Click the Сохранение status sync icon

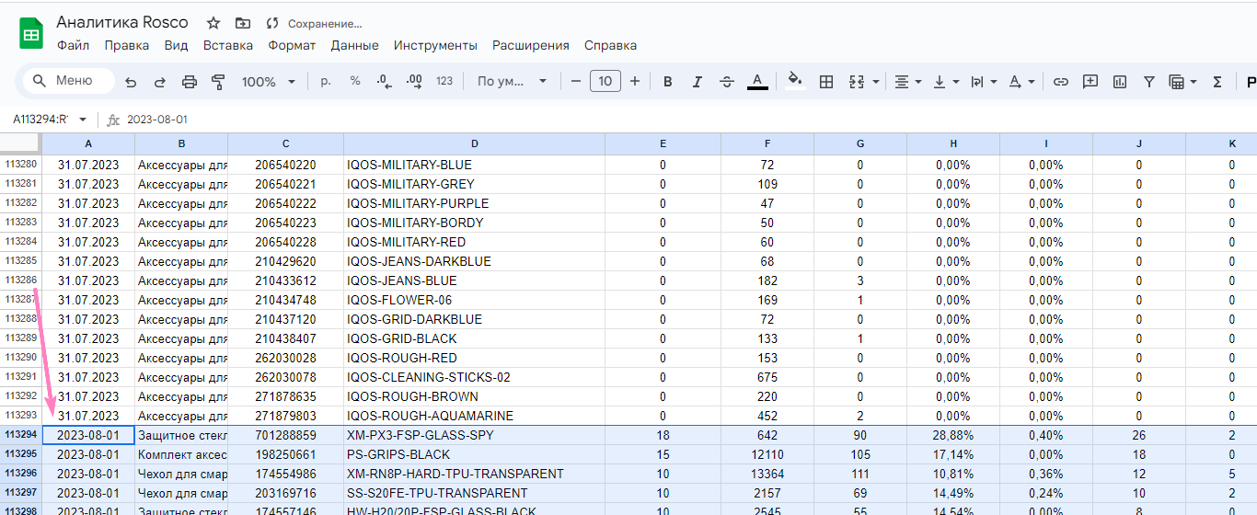point(271,23)
